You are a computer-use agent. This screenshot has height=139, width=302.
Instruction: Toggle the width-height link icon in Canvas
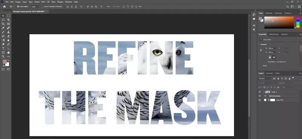261,50
